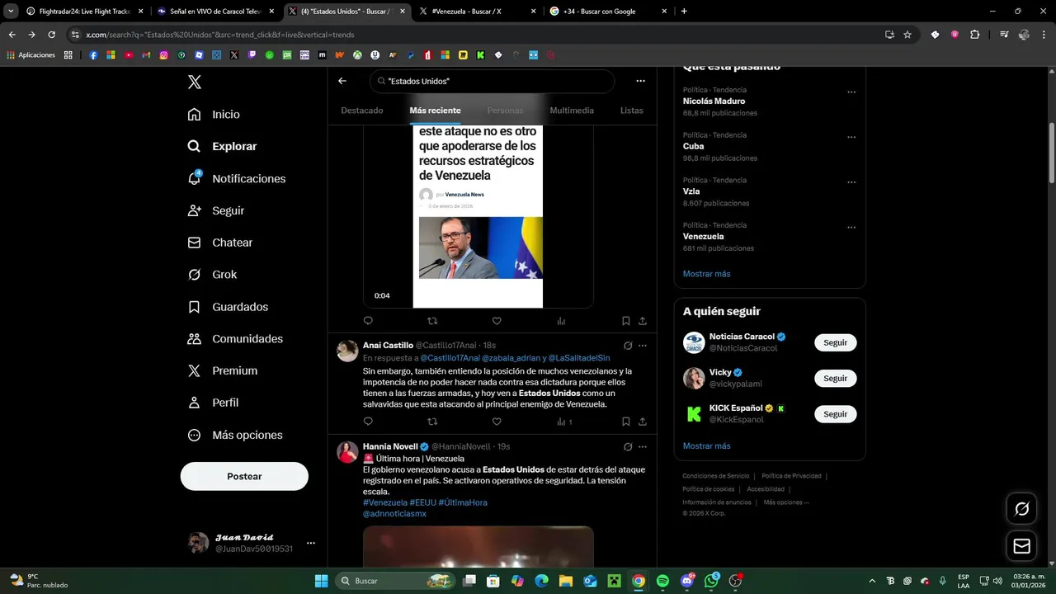Switch to the Multimedia tab
1056x594 pixels.
coord(572,111)
